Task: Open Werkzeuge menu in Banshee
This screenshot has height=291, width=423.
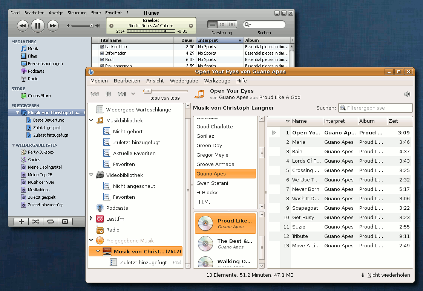Action: pos(217,81)
